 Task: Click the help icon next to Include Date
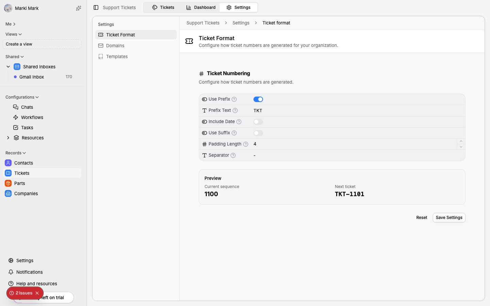tap(239, 122)
